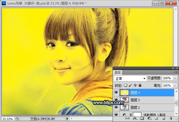Open the blend mode 正常 dropdown
The height and width of the screenshot is (122, 179).
coord(130,78)
